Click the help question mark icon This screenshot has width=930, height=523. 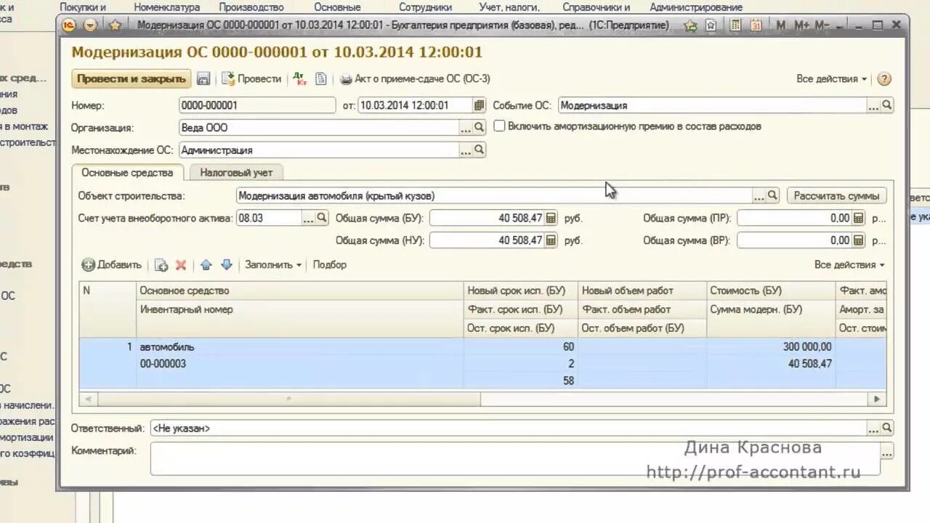[884, 79]
